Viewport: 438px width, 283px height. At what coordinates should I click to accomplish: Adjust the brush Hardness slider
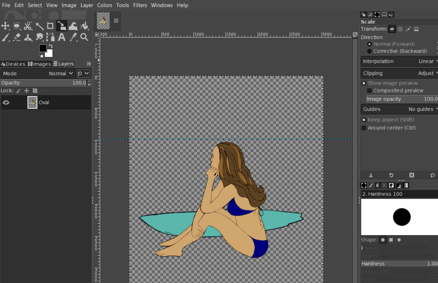click(x=399, y=264)
